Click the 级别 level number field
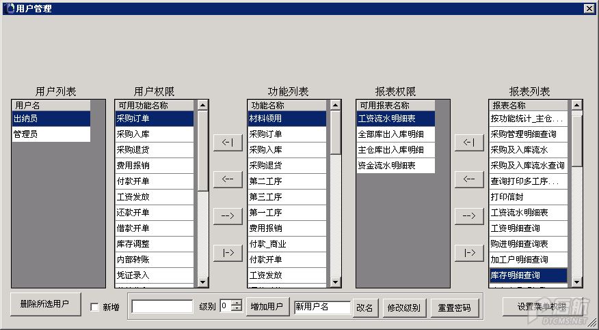599x330 pixels. [x=226, y=306]
